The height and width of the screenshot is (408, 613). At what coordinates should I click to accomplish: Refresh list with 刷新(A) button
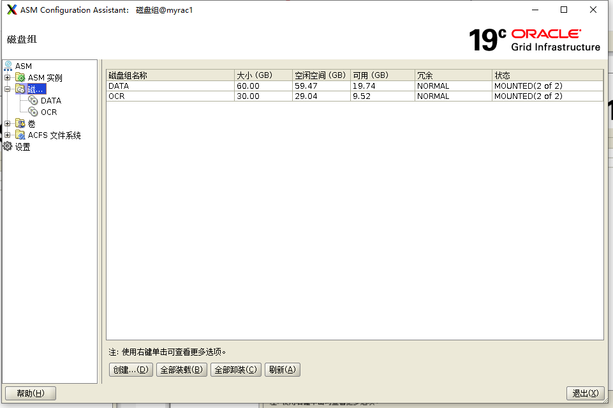283,370
